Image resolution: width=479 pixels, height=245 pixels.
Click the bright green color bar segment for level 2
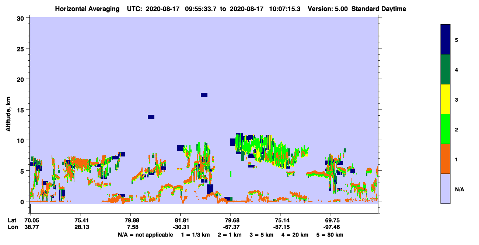pyautogui.click(x=445, y=129)
